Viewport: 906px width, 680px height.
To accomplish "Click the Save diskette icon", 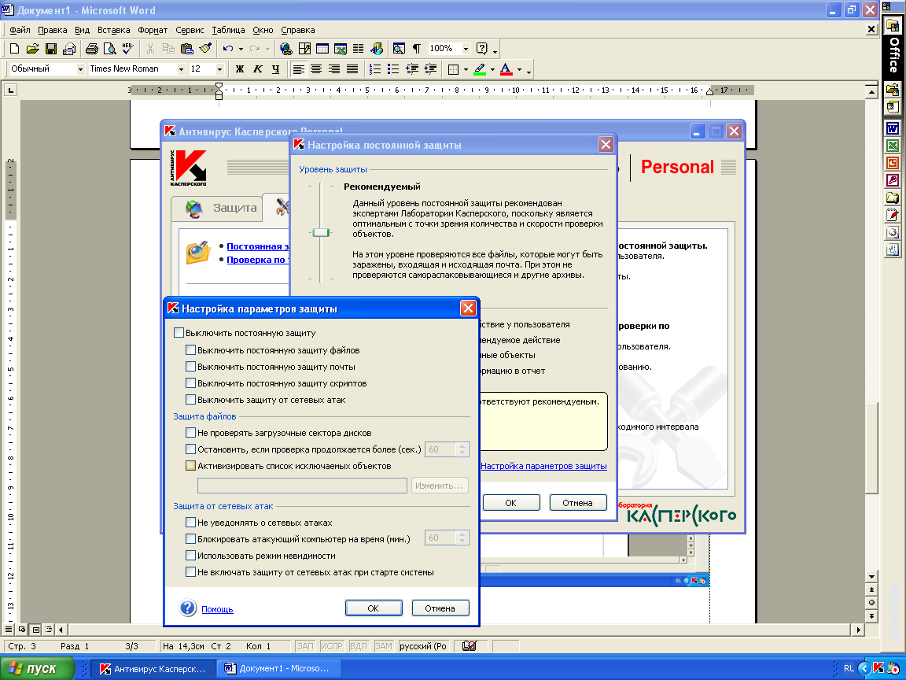I will coord(51,49).
